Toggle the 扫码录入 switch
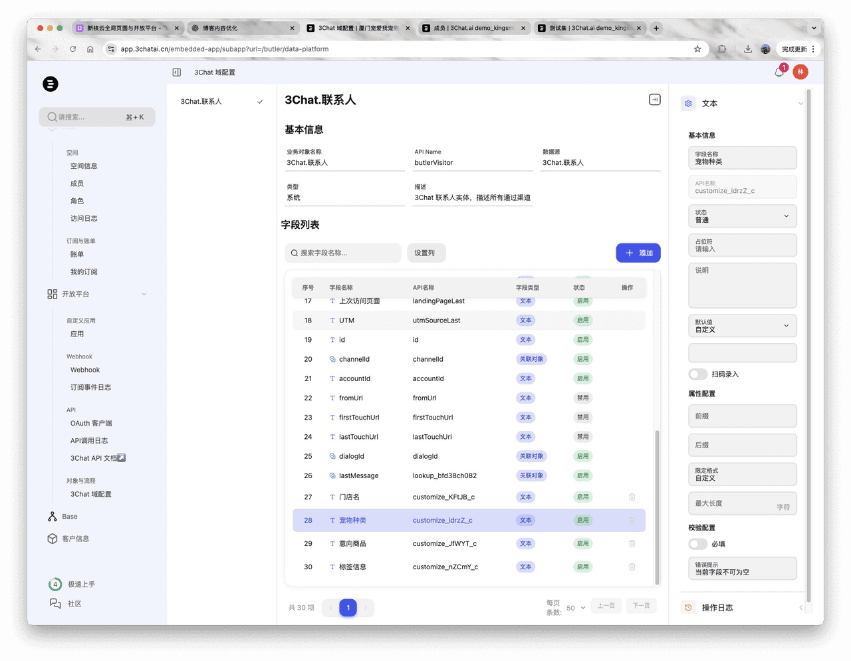Screen dimensions: 851x661 [x=698, y=374]
